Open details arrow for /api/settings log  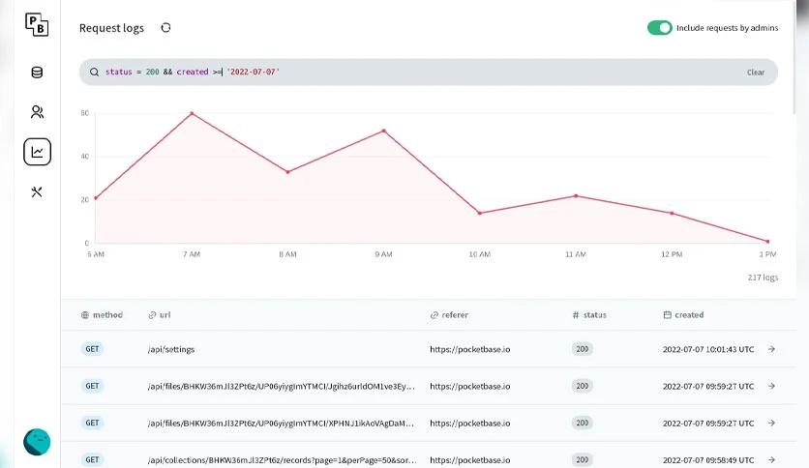(x=771, y=349)
